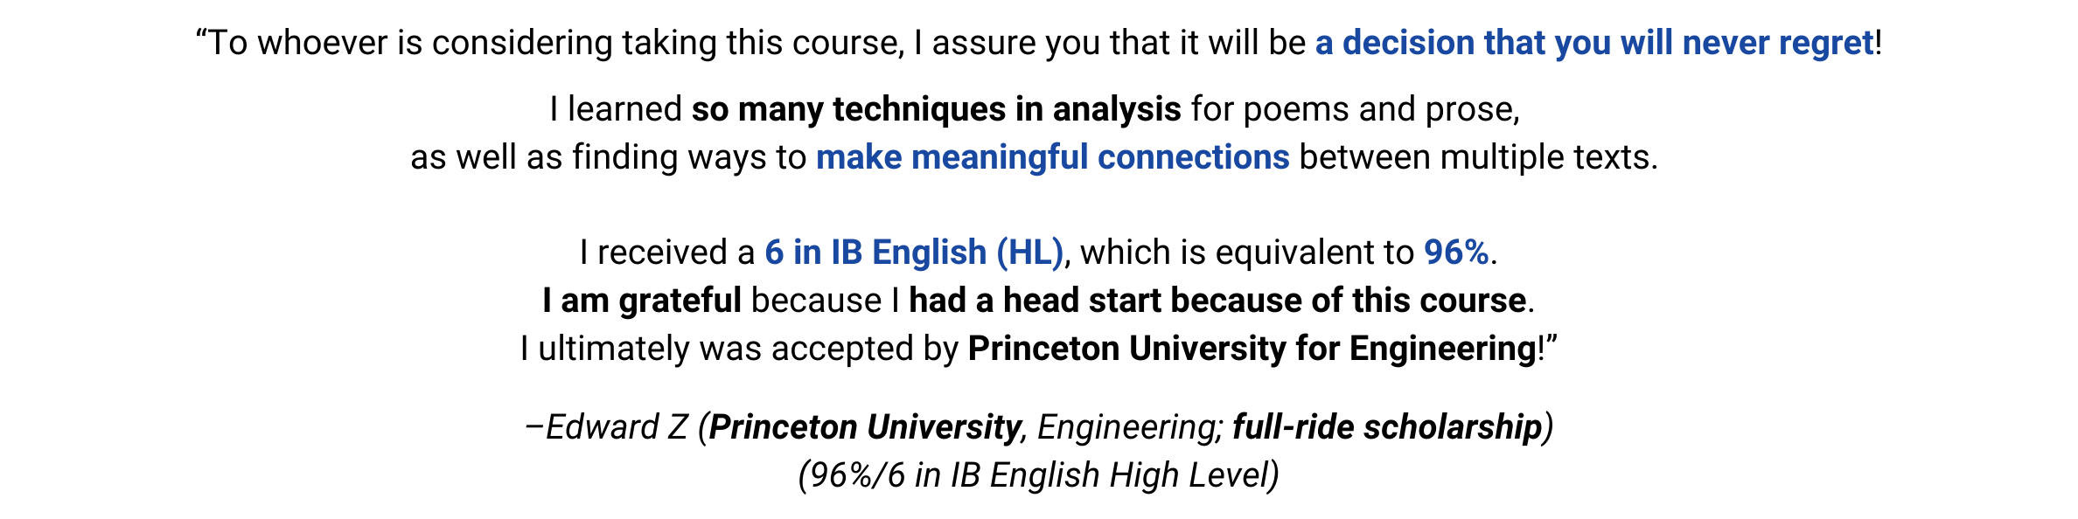Click the bold "I am grateful" text
The image size is (2078, 519).
click(x=641, y=301)
